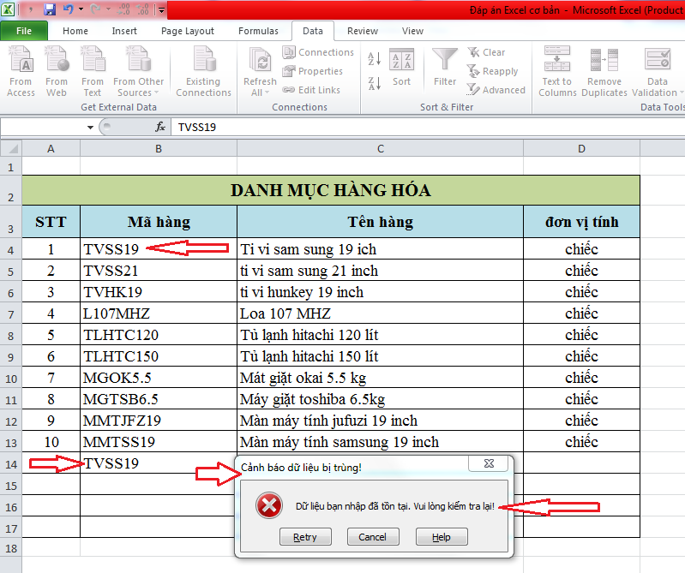685x573 pixels.
Task: Open the From Other Sources dropdown
Action: [x=139, y=73]
